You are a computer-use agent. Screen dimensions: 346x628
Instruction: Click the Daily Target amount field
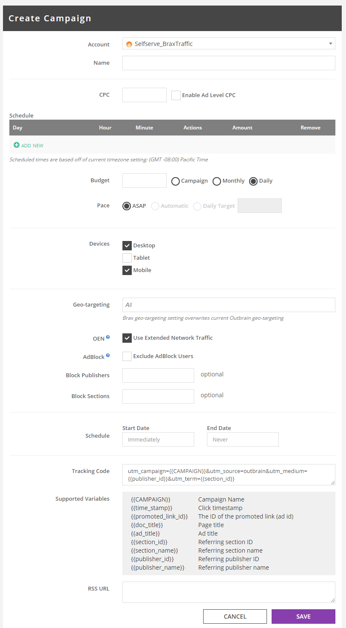[260, 206]
